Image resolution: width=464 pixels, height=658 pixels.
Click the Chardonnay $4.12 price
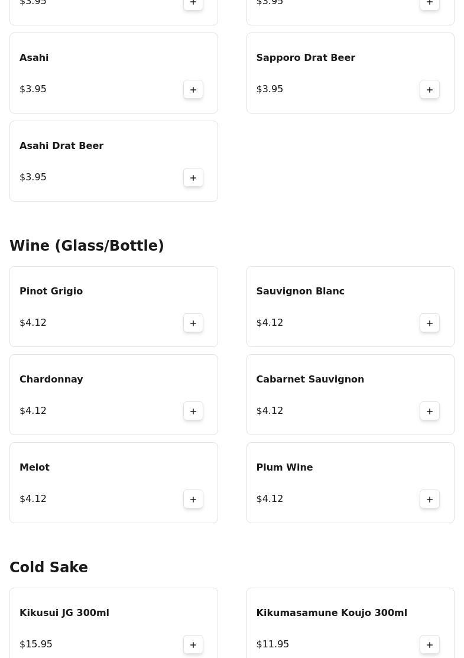(x=33, y=410)
